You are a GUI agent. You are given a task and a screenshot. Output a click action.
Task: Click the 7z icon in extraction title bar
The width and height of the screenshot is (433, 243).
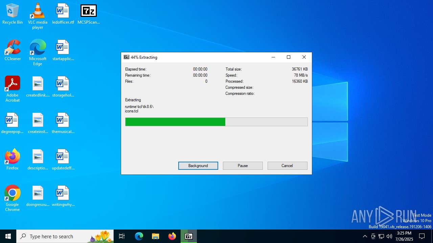coord(127,57)
